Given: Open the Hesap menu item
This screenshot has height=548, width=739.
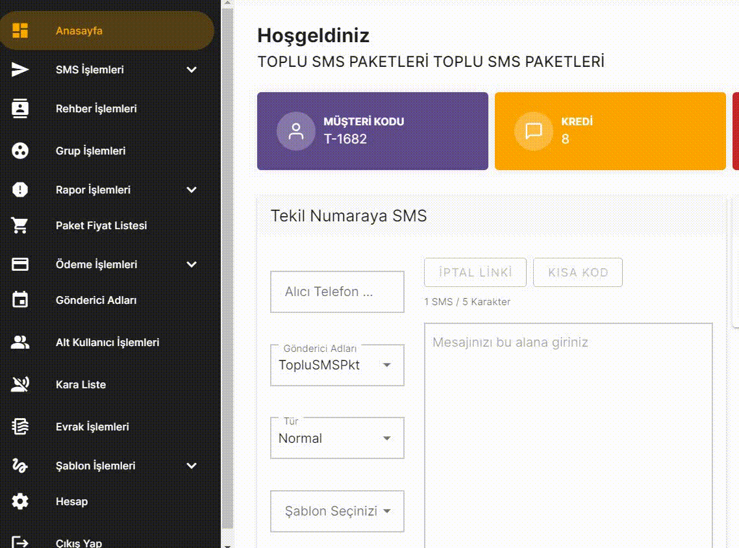Looking at the screenshot, I should pos(107,501).
